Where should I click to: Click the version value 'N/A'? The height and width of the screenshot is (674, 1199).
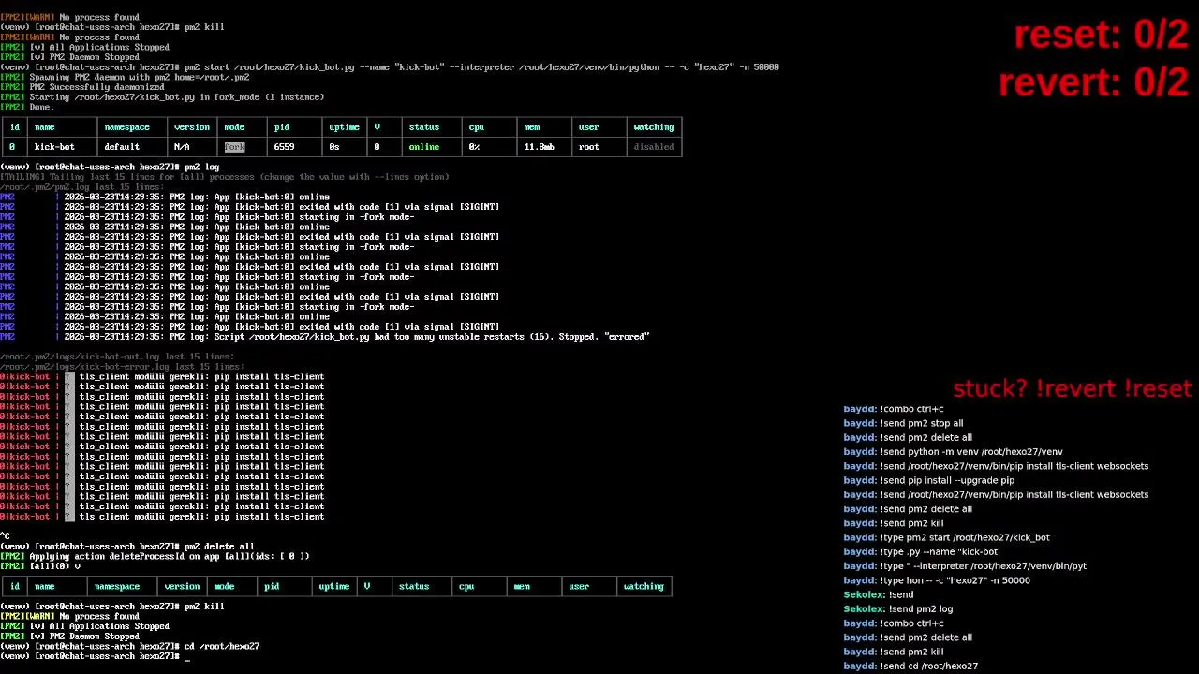[182, 147]
